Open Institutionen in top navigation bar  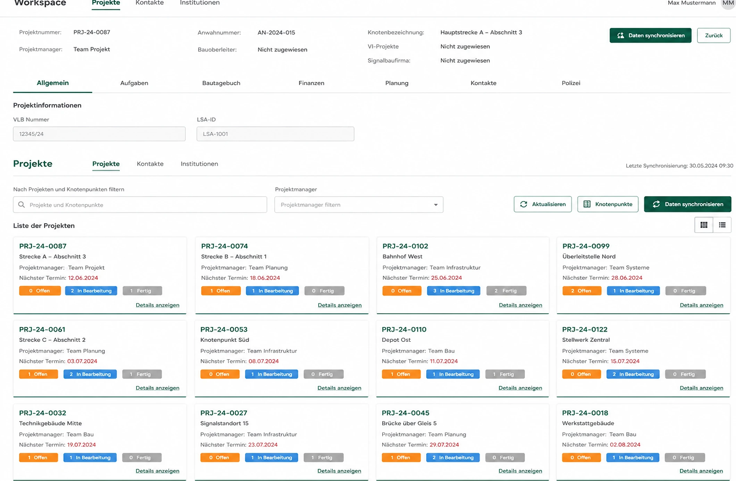coord(200,3)
